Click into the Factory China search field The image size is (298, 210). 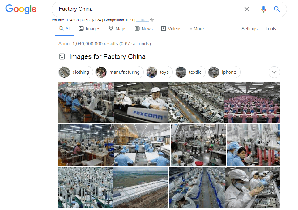coord(148,9)
